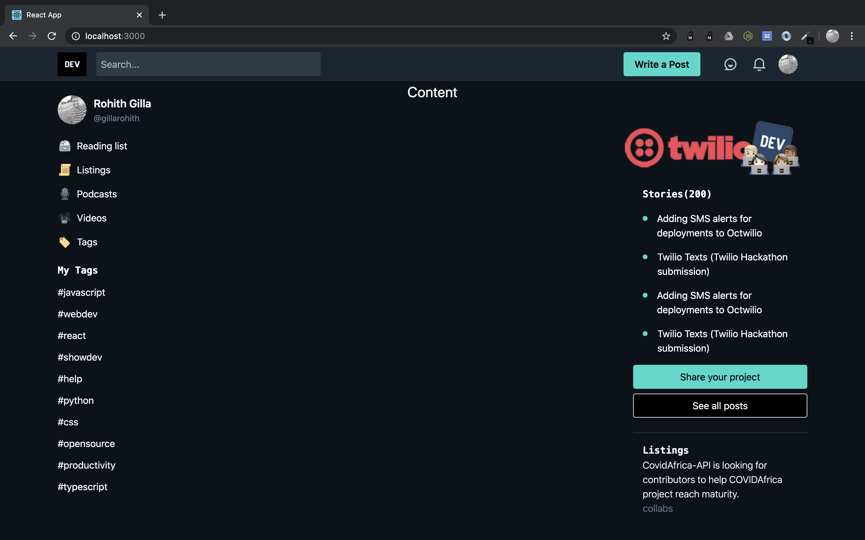
Task: Open Chrome's three-dot menu
Action: [x=851, y=36]
